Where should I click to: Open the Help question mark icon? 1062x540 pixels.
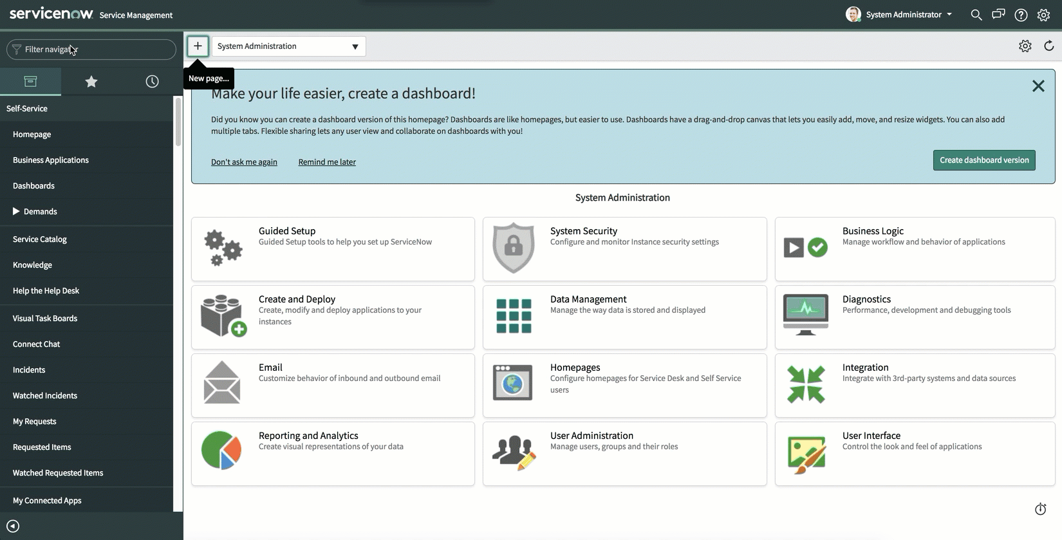1021,15
